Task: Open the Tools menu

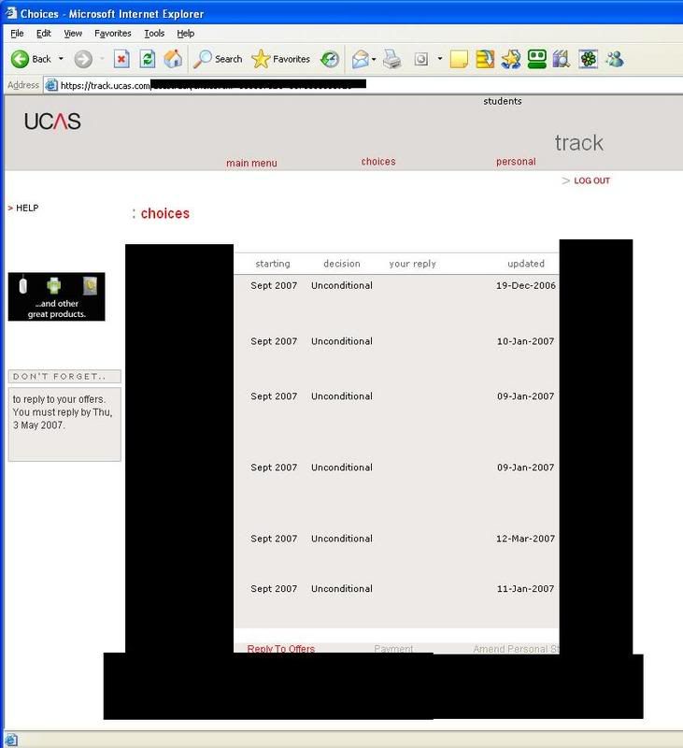Action: click(x=154, y=34)
